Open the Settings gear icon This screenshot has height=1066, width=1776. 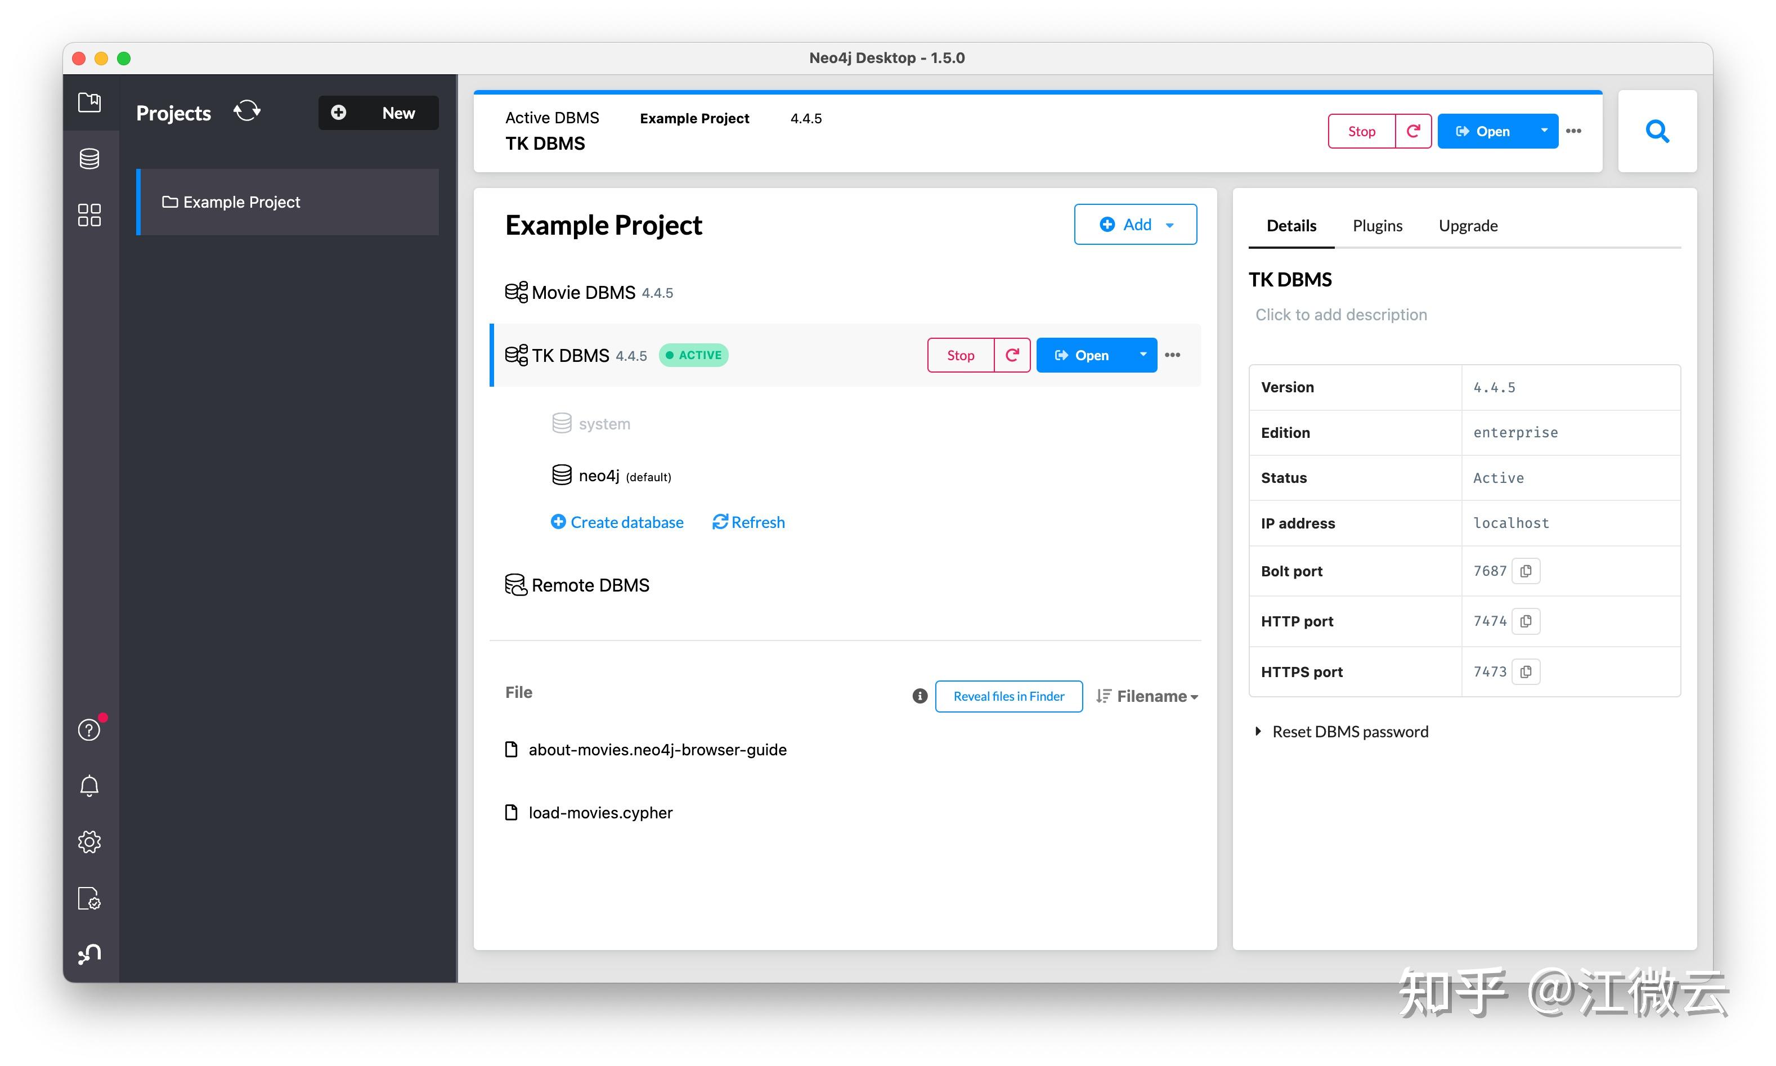tap(89, 842)
